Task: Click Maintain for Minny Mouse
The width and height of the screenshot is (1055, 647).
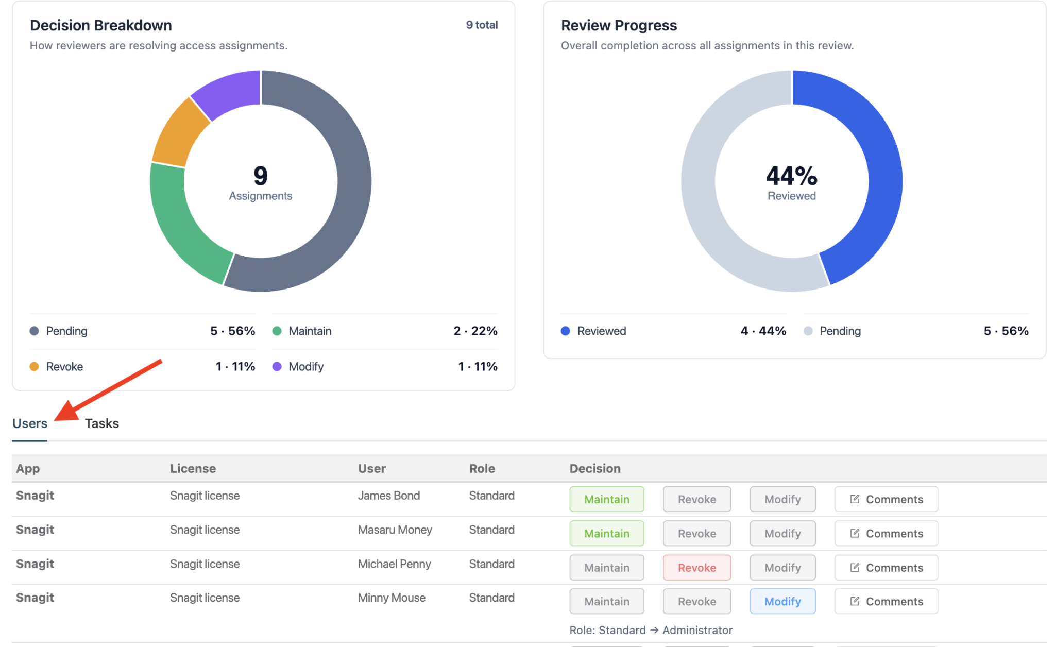Action: pyautogui.click(x=607, y=601)
